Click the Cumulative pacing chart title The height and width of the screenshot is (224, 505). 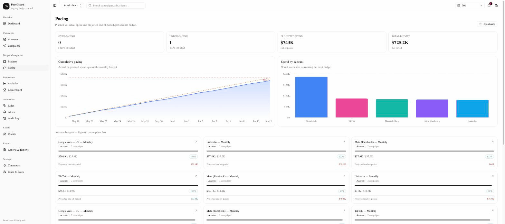click(x=70, y=62)
